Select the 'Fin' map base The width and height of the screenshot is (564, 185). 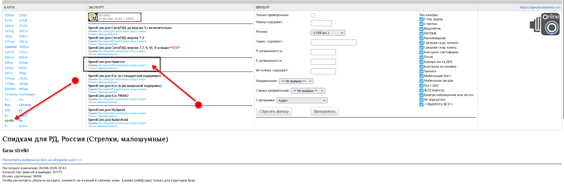(x=21, y=100)
